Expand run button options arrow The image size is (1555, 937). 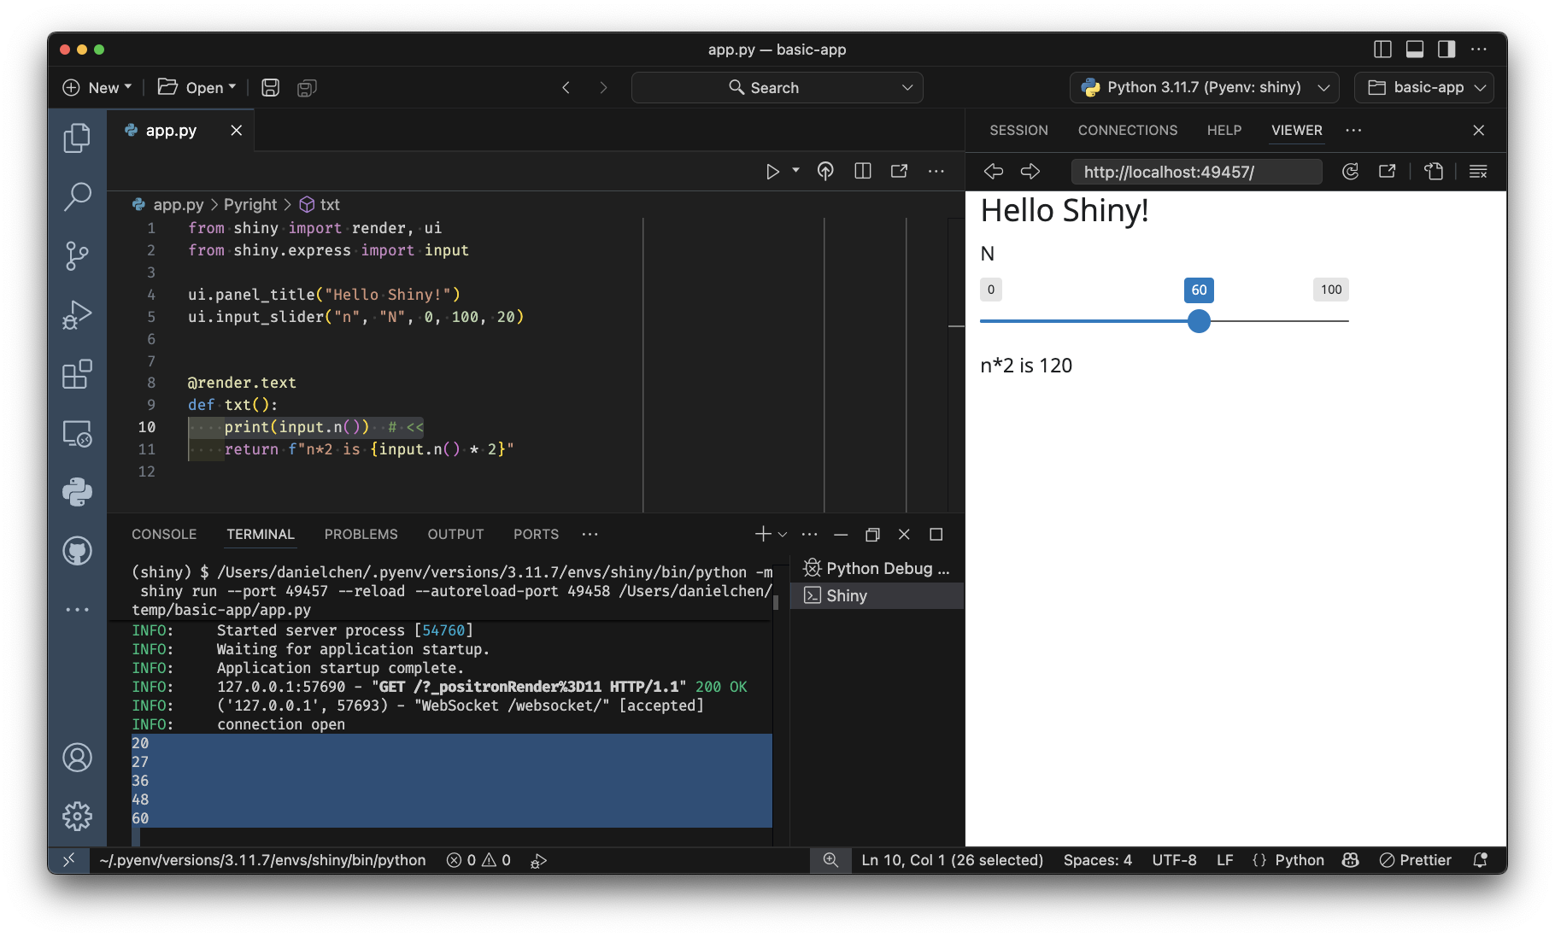795,171
